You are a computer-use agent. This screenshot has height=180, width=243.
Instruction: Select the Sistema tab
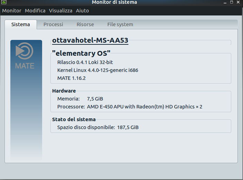(21, 24)
